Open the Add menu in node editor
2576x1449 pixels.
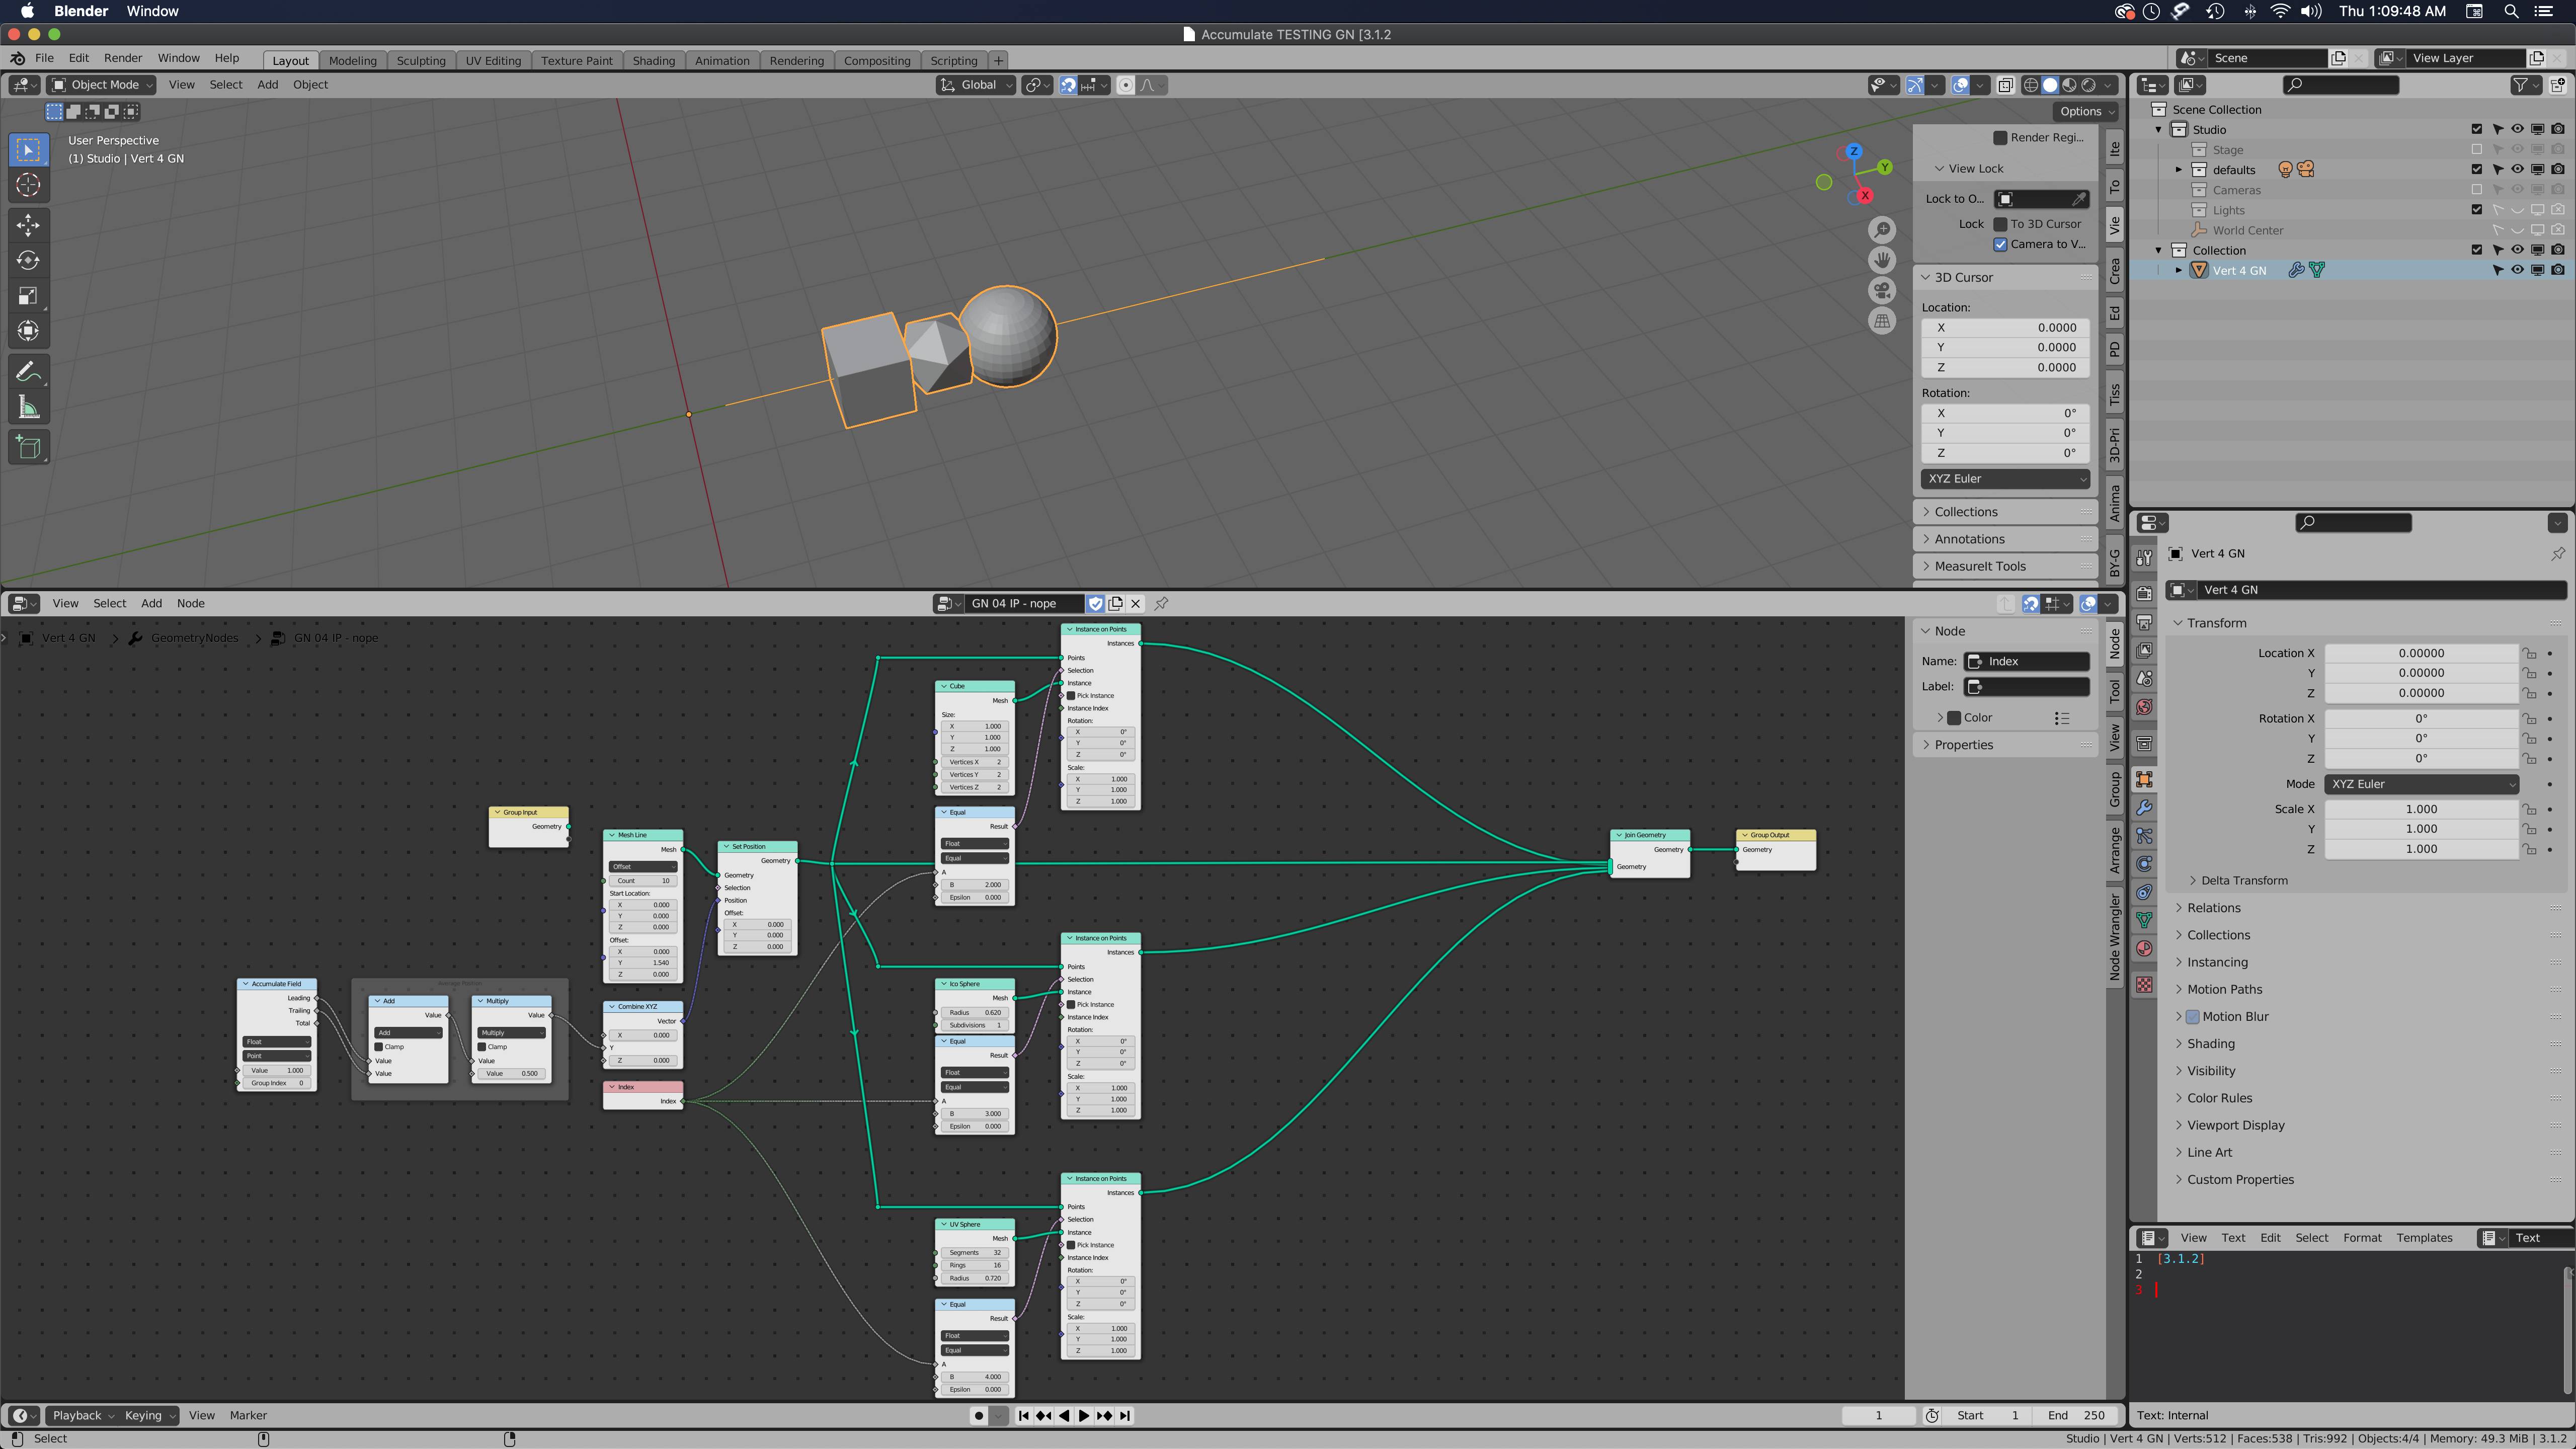pos(151,603)
